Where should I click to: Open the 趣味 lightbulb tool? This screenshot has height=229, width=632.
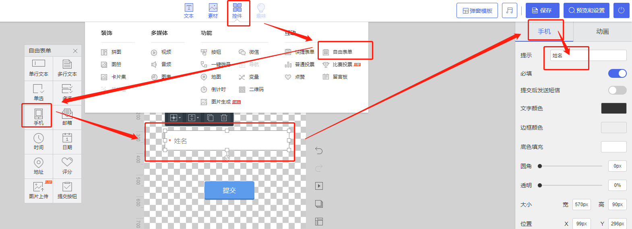click(x=261, y=11)
